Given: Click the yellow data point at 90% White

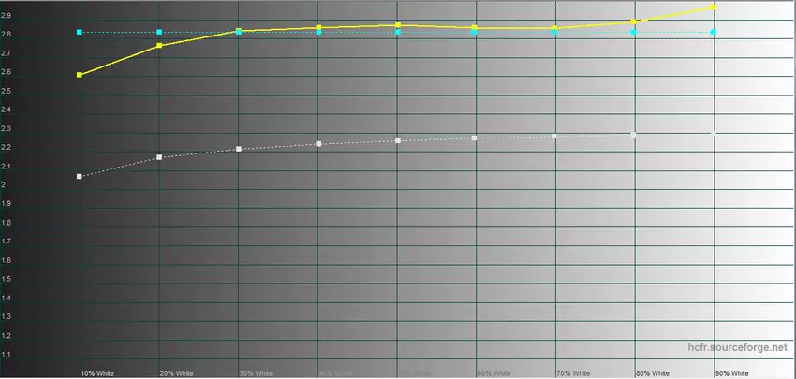Looking at the screenshot, I should click(x=715, y=7).
